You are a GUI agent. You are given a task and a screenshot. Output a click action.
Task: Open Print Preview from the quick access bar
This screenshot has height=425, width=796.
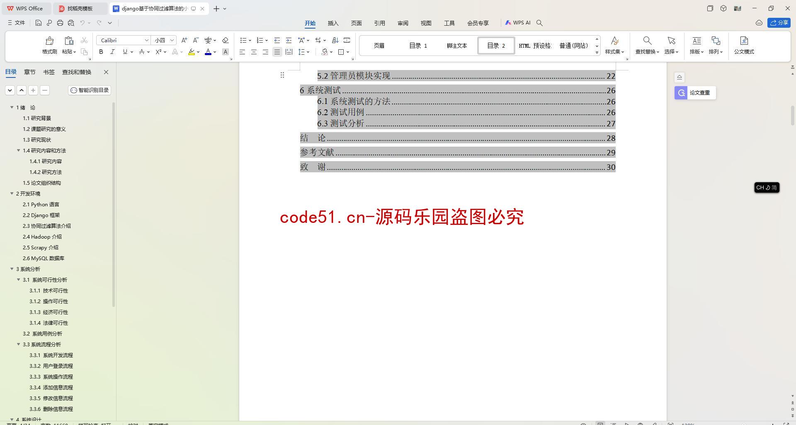coord(71,23)
